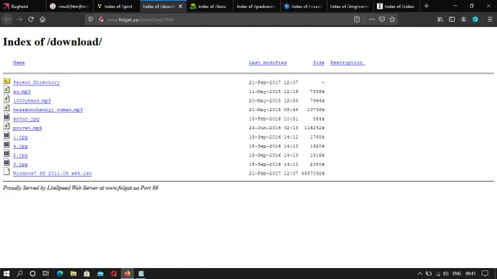Show hidden system tray icons
Image resolution: width=497 pixels, height=279 pixels.
pos(420,273)
